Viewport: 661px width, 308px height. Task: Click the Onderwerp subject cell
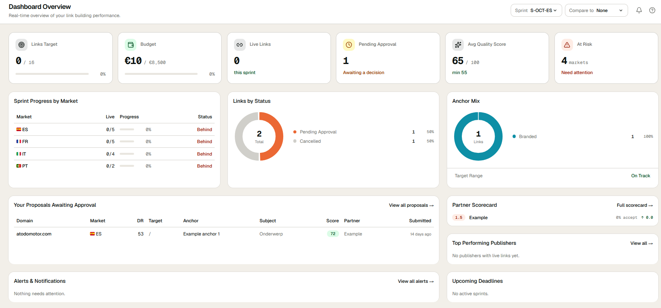271,234
